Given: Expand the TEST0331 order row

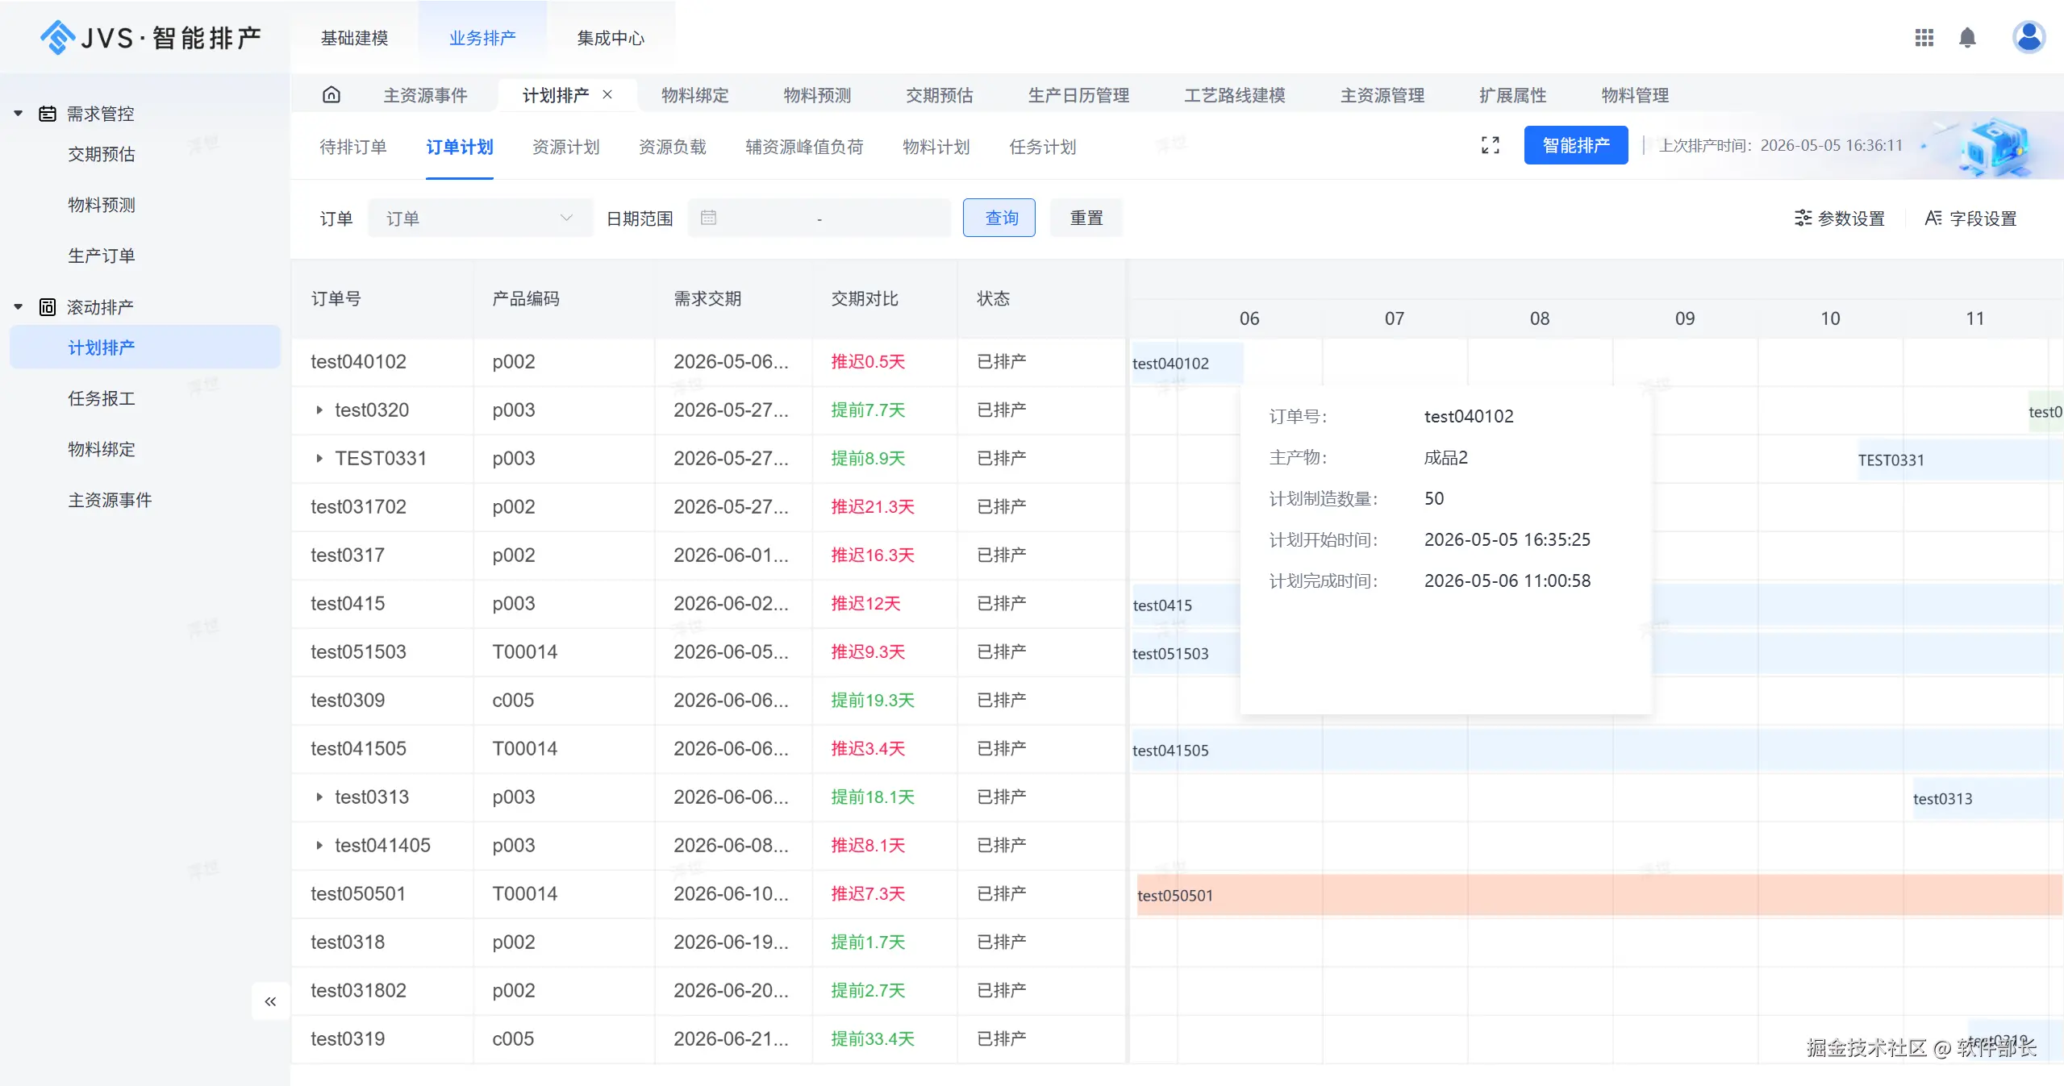Looking at the screenshot, I should tap(319, 459).
